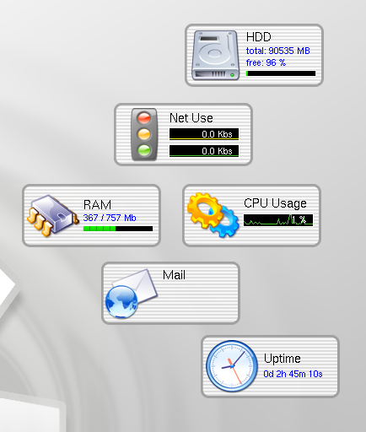Click the "367 / 757 Mb" value
366x432 pixels.
click(110, 218)
